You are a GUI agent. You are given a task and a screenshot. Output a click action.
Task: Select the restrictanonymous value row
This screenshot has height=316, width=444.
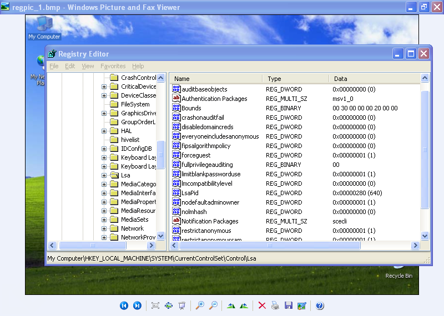[296, 231]
